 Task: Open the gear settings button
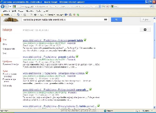click(x=145, y=30)
